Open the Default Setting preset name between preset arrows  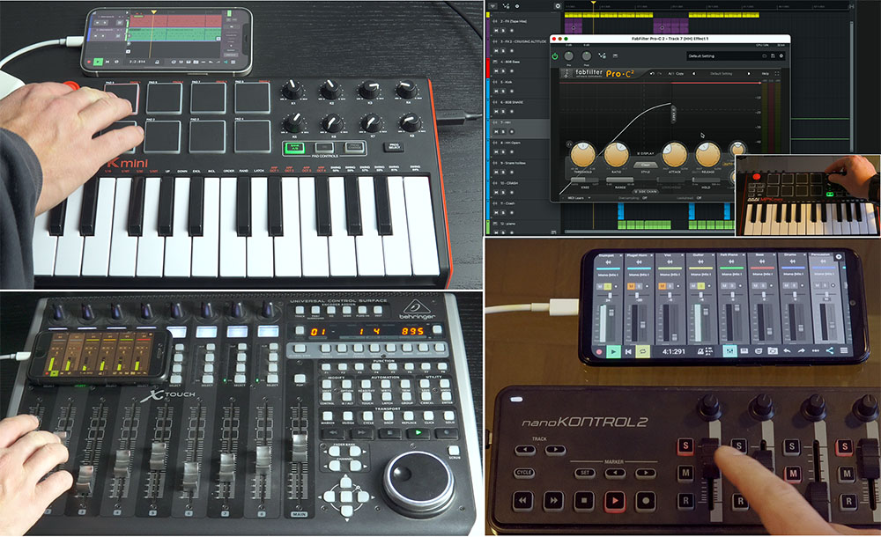pos(721,74)
